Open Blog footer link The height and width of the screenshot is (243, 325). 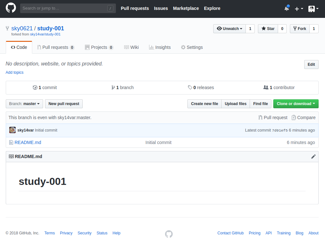tap(299, 233)
